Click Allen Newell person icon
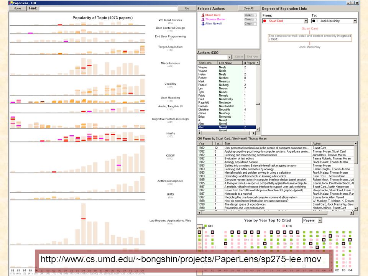Image resolution: width=368 pixels, height=276 pixels. (203, 23)
